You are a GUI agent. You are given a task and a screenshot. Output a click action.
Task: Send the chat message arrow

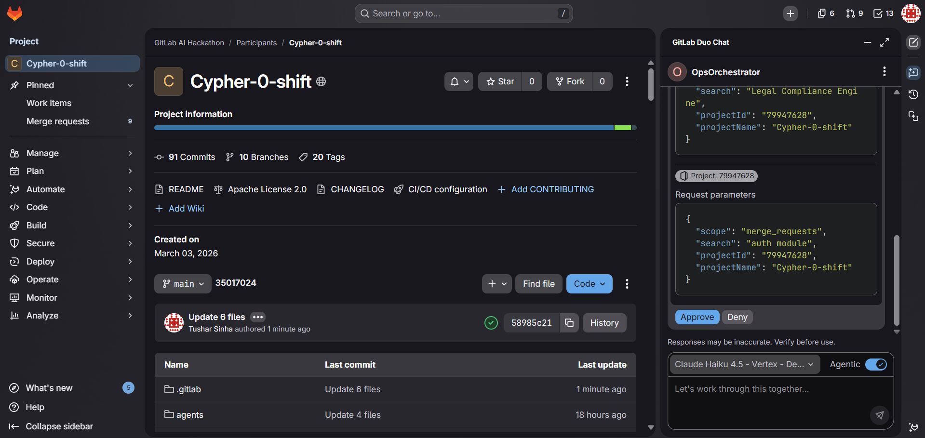(x=880, y=415)
